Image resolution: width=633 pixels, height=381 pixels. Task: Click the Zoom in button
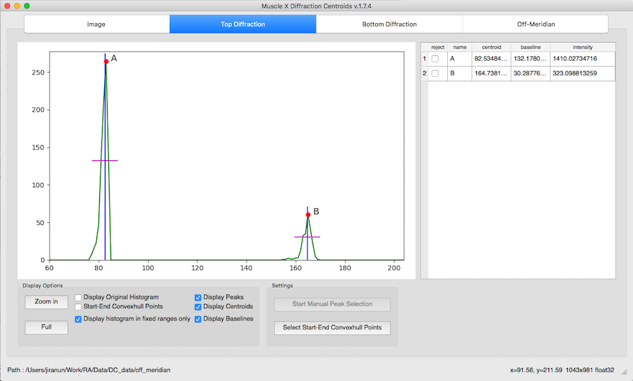[x=46, y=302]
